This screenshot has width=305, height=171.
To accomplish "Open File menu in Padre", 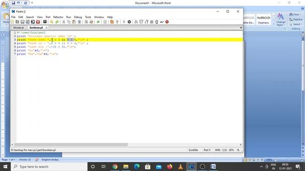I will tap(13, 17).
